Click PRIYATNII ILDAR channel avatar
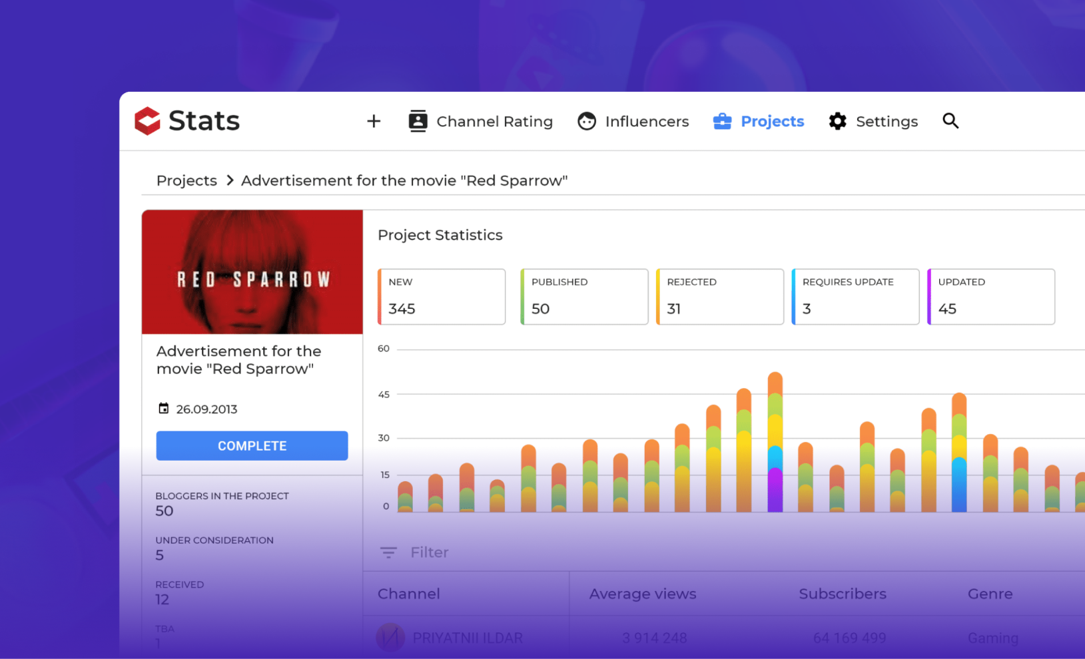The width and height of the screenshot is (1085, 659). coord(390,638)
